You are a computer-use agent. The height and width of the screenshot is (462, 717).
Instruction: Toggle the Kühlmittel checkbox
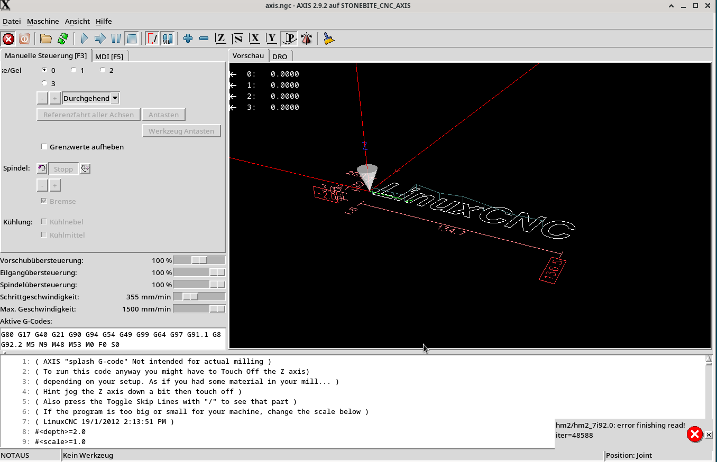click(x=44, y=235)
